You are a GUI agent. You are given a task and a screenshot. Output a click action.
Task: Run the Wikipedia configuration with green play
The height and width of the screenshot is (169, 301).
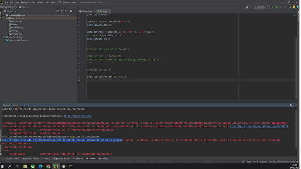coord(272,7)
